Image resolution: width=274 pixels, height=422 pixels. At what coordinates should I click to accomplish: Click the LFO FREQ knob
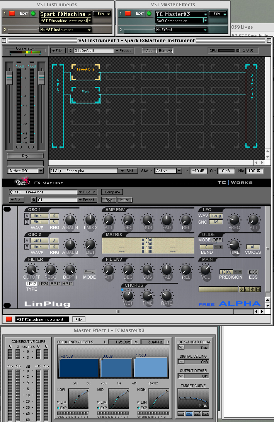(234, 220)
